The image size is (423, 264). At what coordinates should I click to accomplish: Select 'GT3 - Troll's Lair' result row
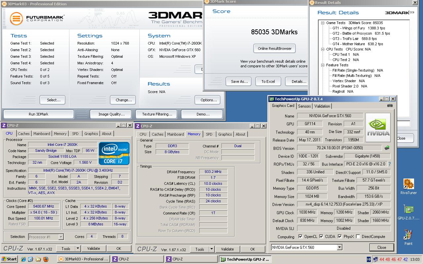click(355, 39)
